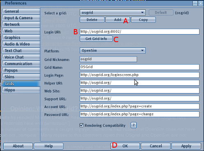
Task: Open the Graphics tab
Action: click(x=21, y=38)
